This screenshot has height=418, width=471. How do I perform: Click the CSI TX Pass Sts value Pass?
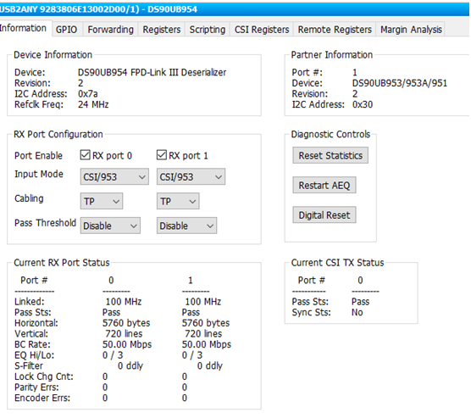click(361, 302)
